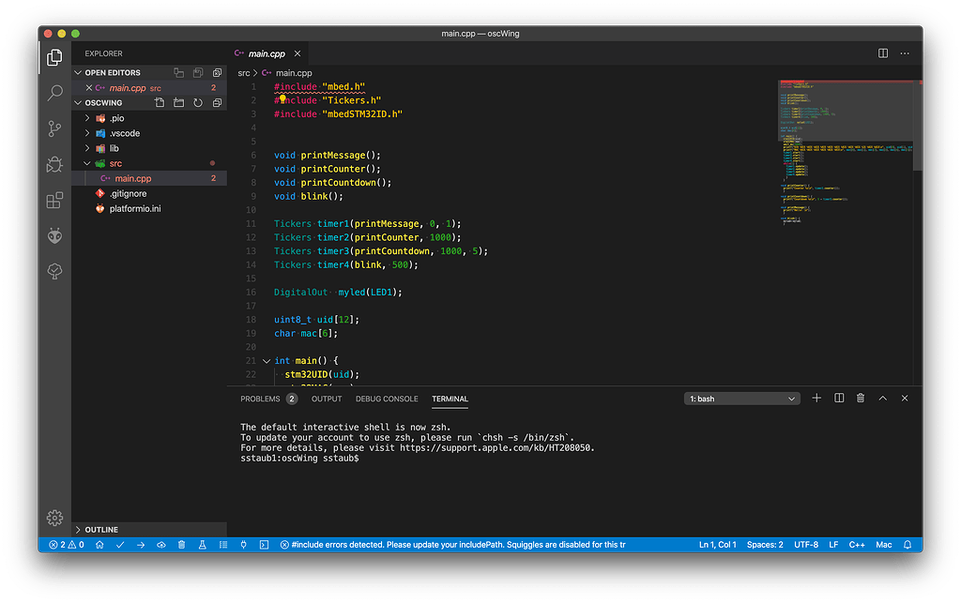Open the PlatformIO sidebar (alien head icon)
The height and width of the screenshot is (602, 961).
point(54,235)
